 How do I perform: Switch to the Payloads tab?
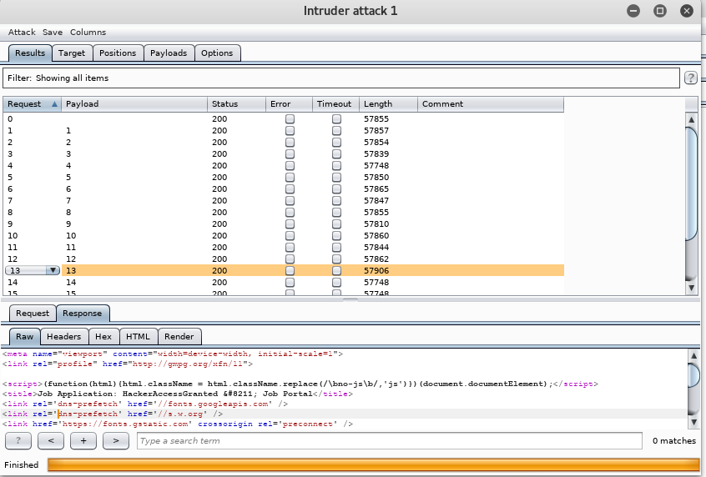point(169,53)
